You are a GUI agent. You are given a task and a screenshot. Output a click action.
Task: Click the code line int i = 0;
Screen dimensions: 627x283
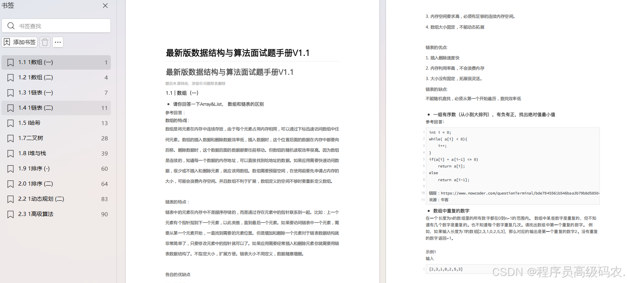(x=440, y=132)
